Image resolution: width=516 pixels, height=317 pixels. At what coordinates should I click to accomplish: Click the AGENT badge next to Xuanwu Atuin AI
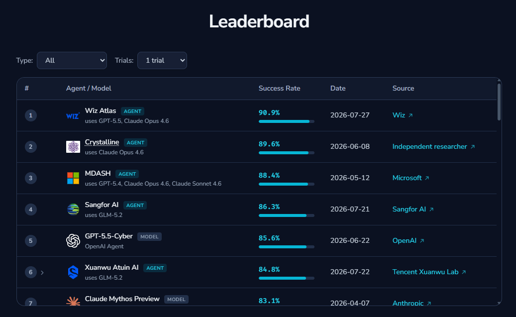coord(155,268)
